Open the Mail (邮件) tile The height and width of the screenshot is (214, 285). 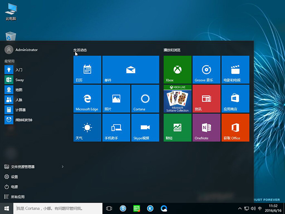(130, 70)
